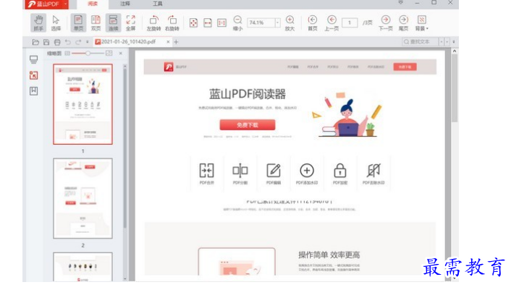The height and width of the screenshot is (290, 511).
Task: Rotate page right (右旋转)
Action: pos(172,23)
